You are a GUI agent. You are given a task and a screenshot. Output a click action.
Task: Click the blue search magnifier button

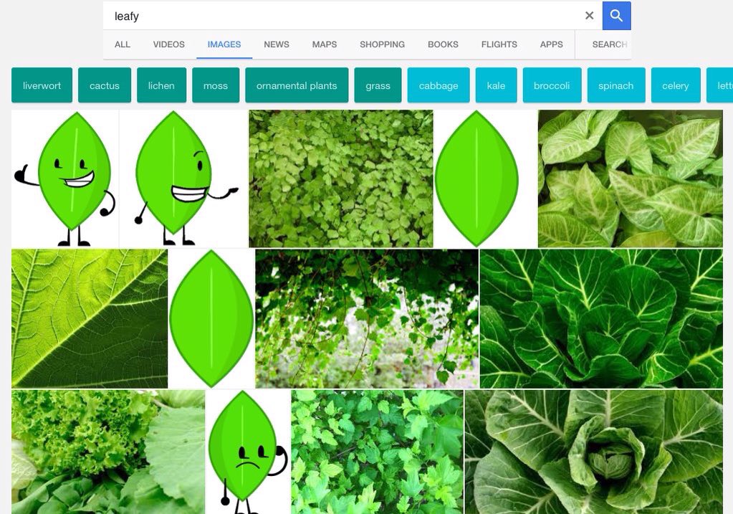tap(617, 16)
